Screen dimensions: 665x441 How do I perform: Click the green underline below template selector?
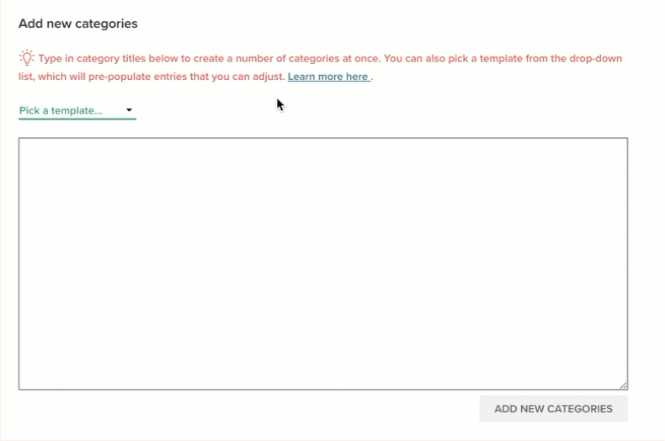coord(77,119)
